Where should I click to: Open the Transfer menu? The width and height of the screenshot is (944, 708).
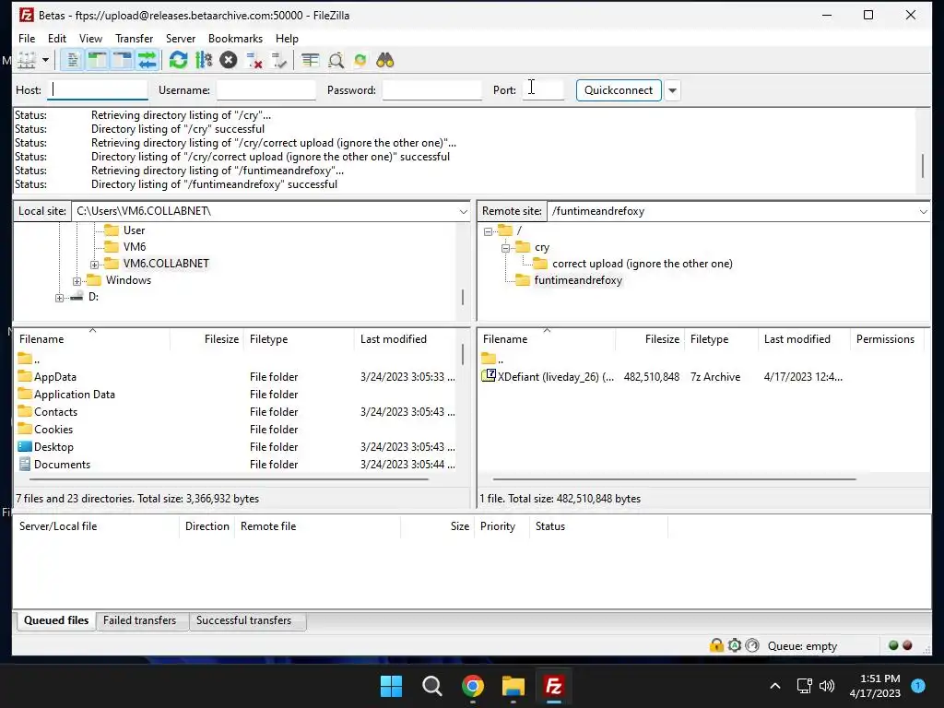(134, 39)
